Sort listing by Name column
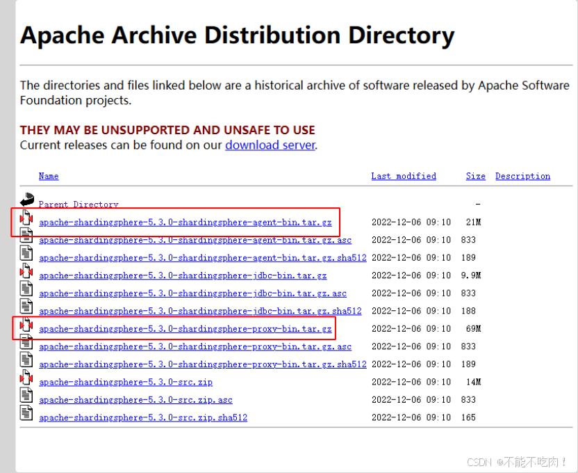This screenshot has height=473, width=578. [49, 176]
